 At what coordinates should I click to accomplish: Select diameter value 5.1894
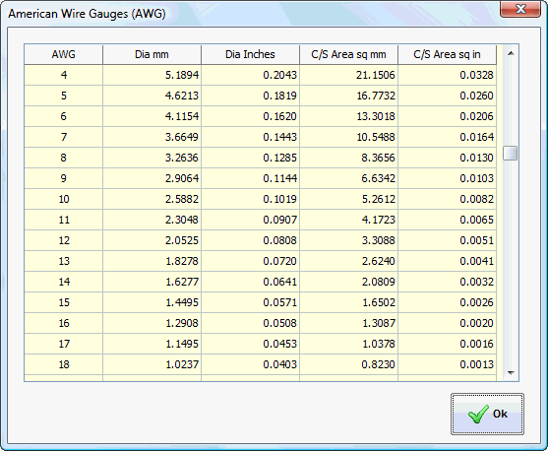tap(152, 75)
